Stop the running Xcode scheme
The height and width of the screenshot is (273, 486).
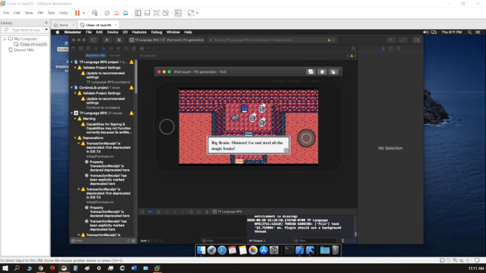pos(118,40)
